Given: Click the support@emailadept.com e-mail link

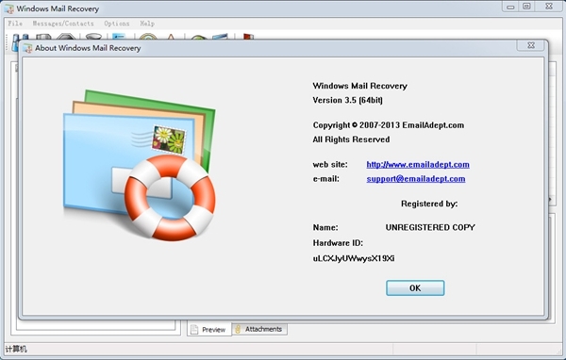Looking at the screenshot, I should click(416, 179).
